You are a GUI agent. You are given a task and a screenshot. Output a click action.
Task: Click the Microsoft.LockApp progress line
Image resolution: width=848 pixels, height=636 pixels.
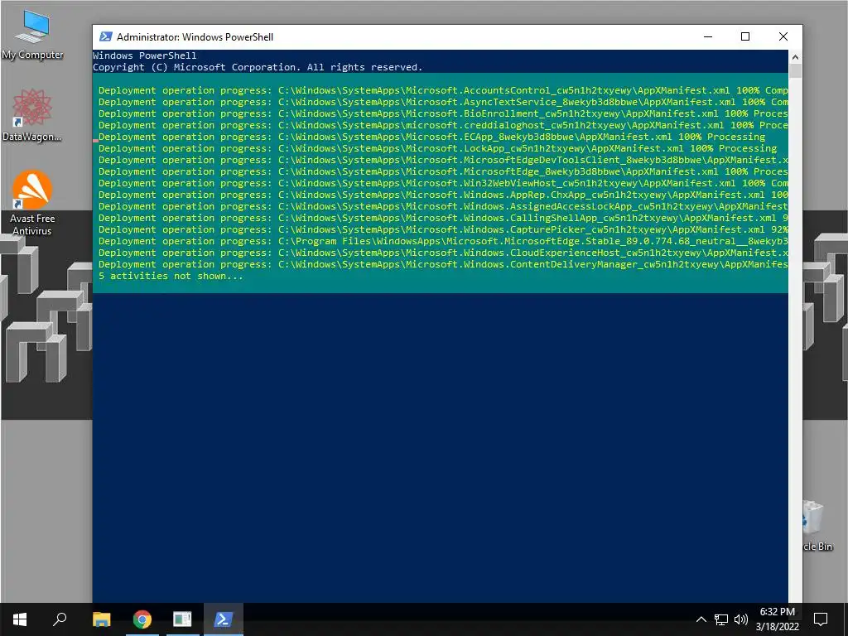(437, 148)
